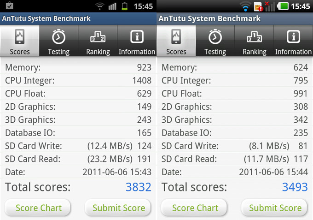Image resolution: width=313 pixels, height=220 pixels.
Task: Open Ranking tab in left phone
Action: 98,41
